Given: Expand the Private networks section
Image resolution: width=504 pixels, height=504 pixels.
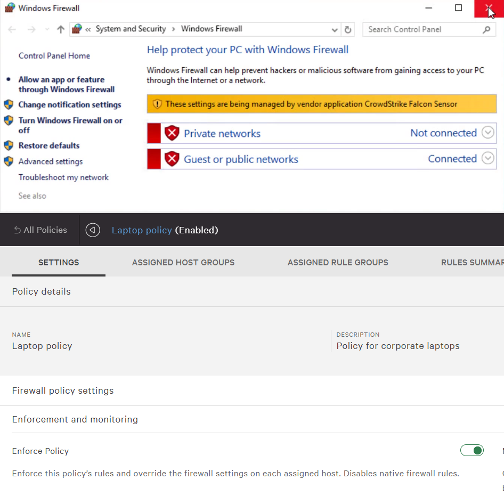Looking at the screenshot, I should click(487, 133).
